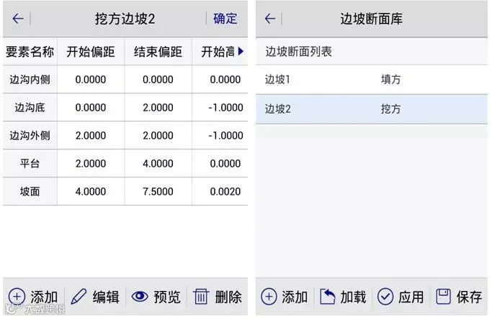This screenshot has height=319, width=492.
Task: Select 结束偏距 column header
Action: [158, 52]
